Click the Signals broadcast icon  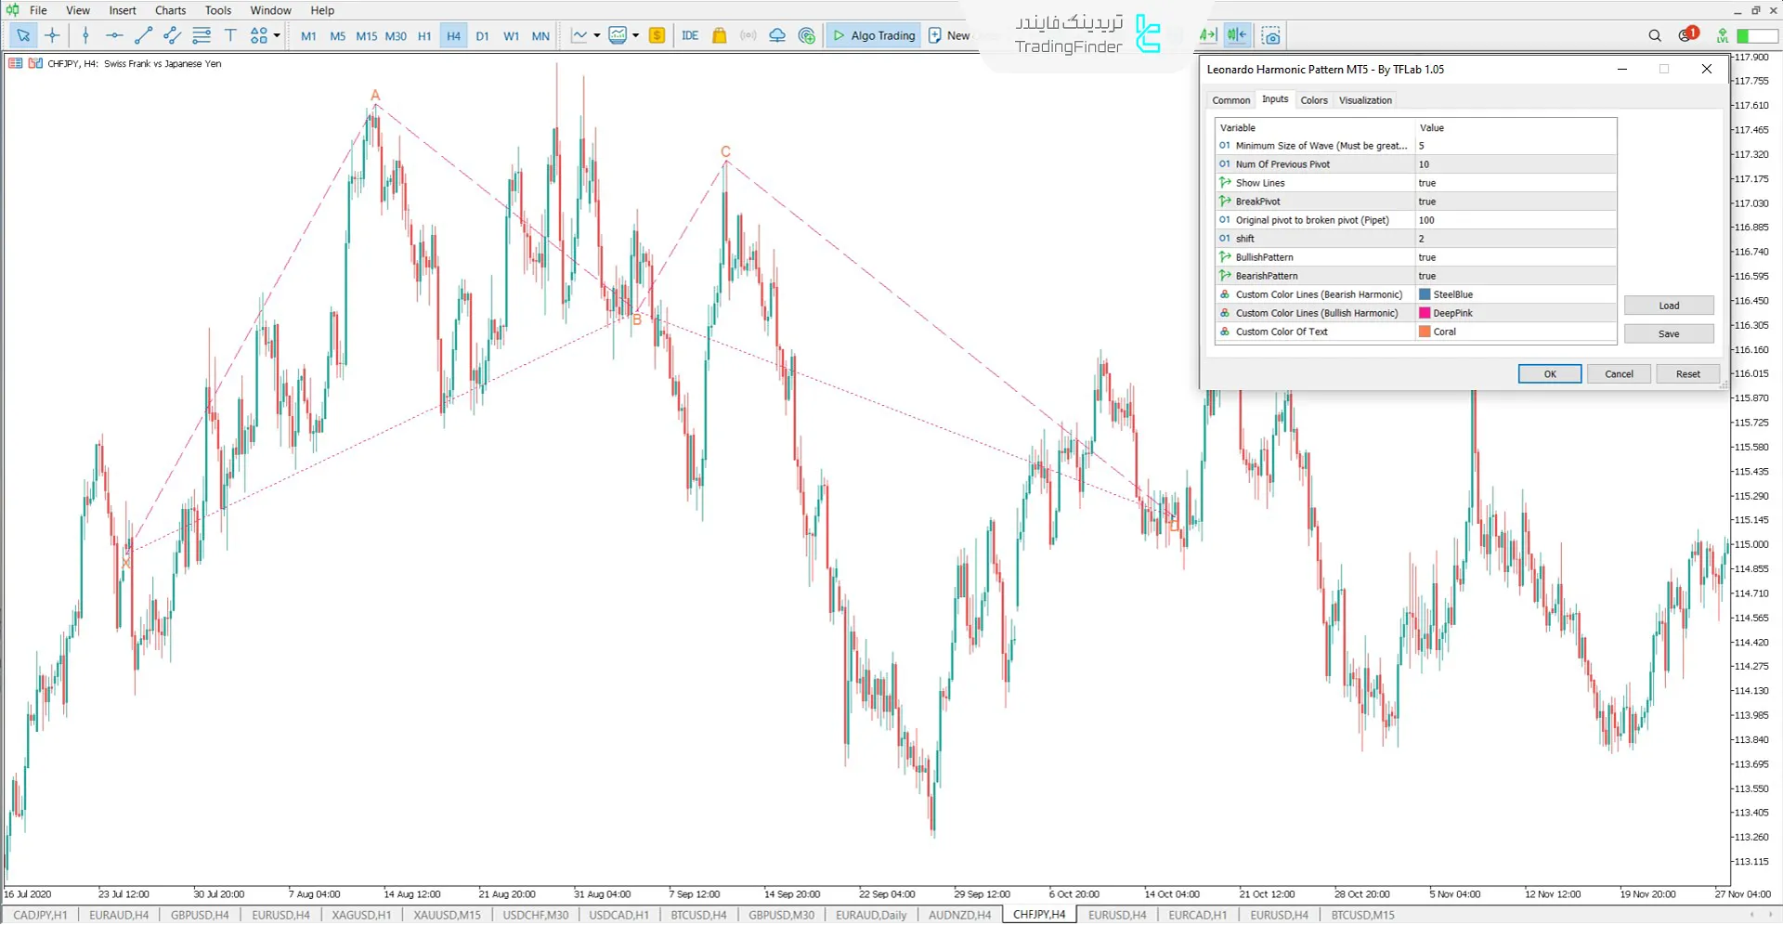(x=748, y=35)
